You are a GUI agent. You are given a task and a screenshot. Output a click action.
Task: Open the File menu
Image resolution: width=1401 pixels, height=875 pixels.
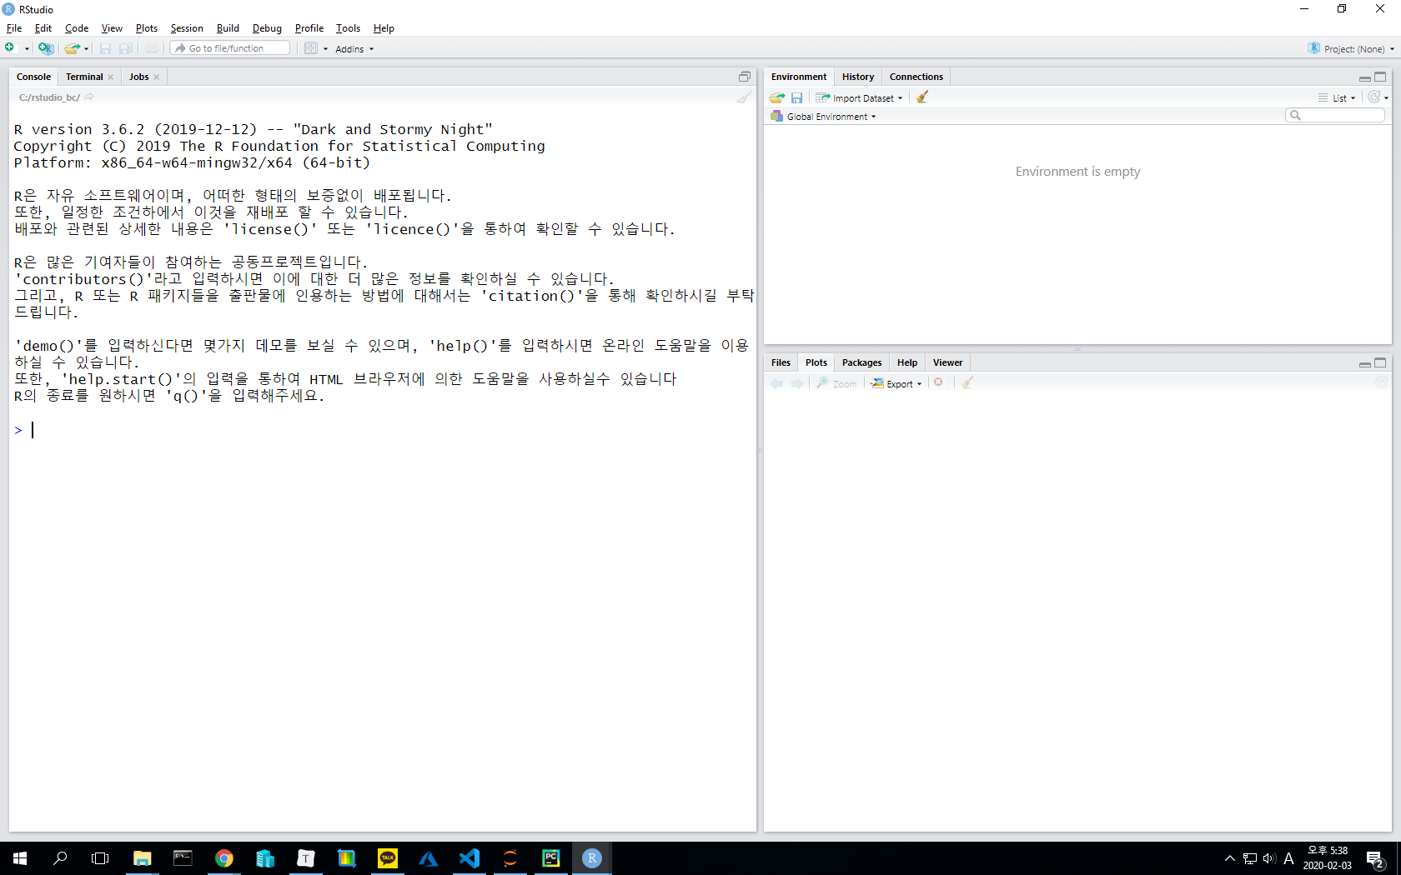coord(14,28)
